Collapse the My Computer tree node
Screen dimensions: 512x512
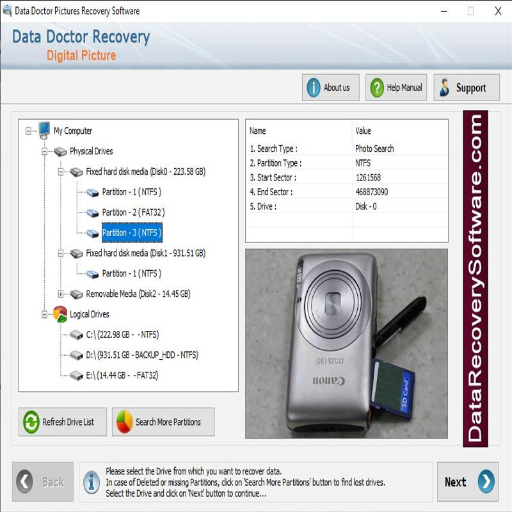click(28, 131)
